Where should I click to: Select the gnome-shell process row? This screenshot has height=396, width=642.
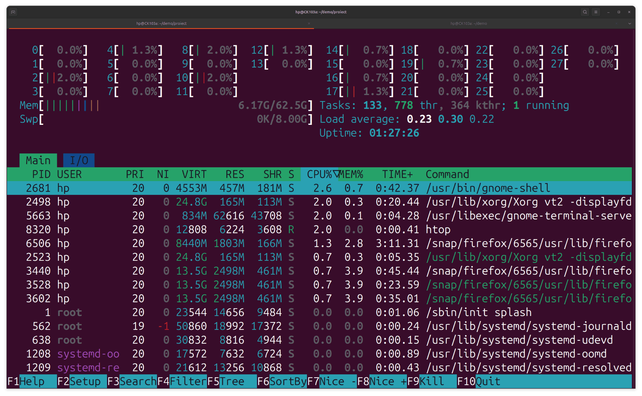pyautogui.click(x=319, y=188)
